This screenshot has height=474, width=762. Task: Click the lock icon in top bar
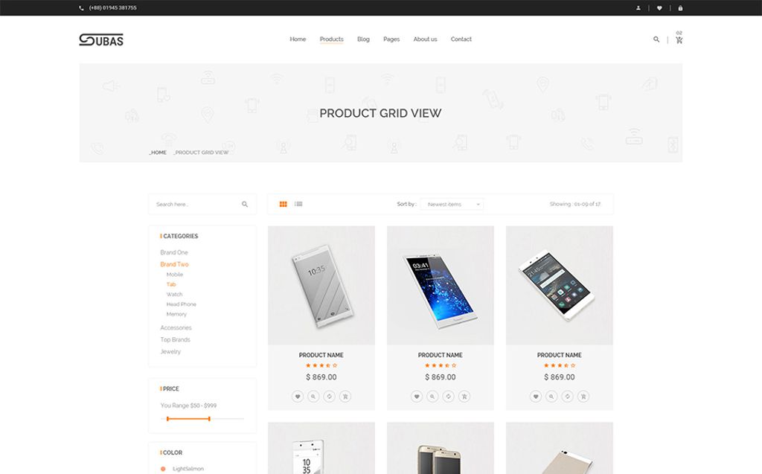pos(680,7)
